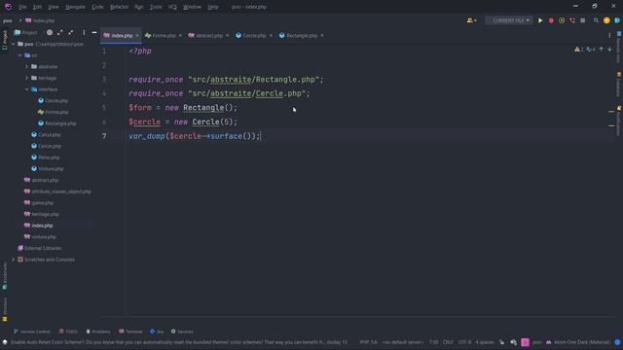This screenshot has height=350, width=623.
Task: Open Services tool window
Action: (x=182, y=332)
